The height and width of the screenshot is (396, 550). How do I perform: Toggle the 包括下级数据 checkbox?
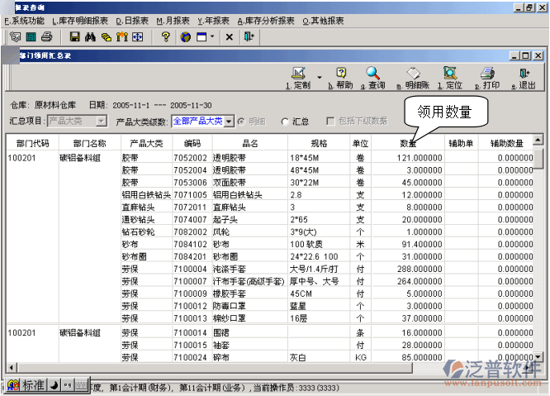330,122
